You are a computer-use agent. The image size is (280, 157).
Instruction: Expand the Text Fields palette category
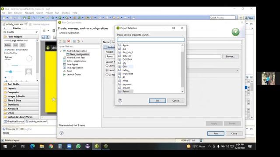coord(21,84)
